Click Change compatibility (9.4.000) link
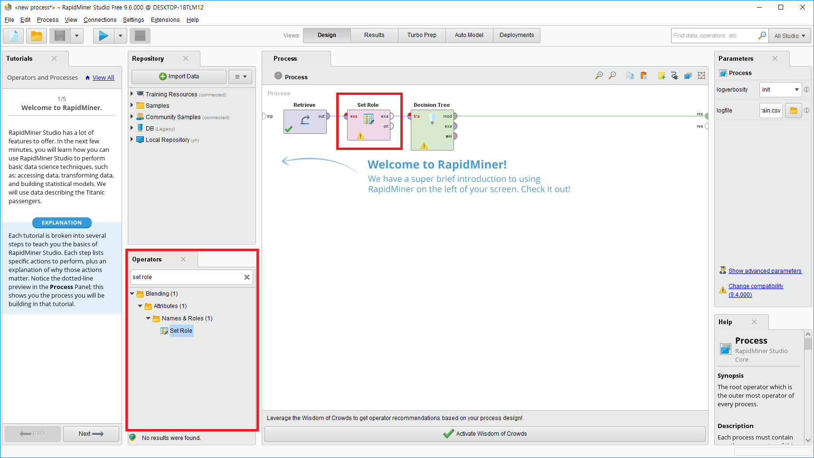 click(756, 290)
